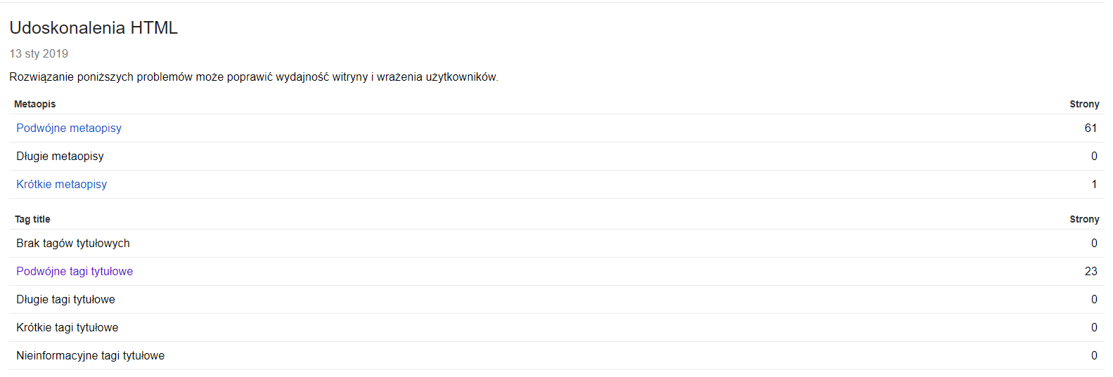Viewport: 1113px width, 377px height.
Task: Click the Tag title section header
Action: click(33, 219)
